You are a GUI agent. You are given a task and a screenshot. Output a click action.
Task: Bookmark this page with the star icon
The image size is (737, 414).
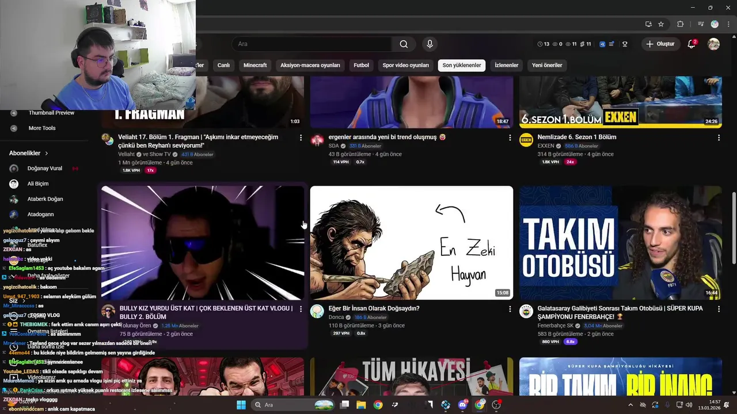661,24
